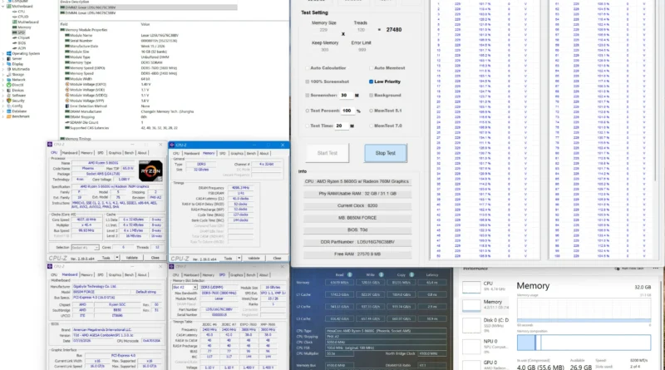
Task: Untick the Low Priority checkbox
Action: click(371, 81)
